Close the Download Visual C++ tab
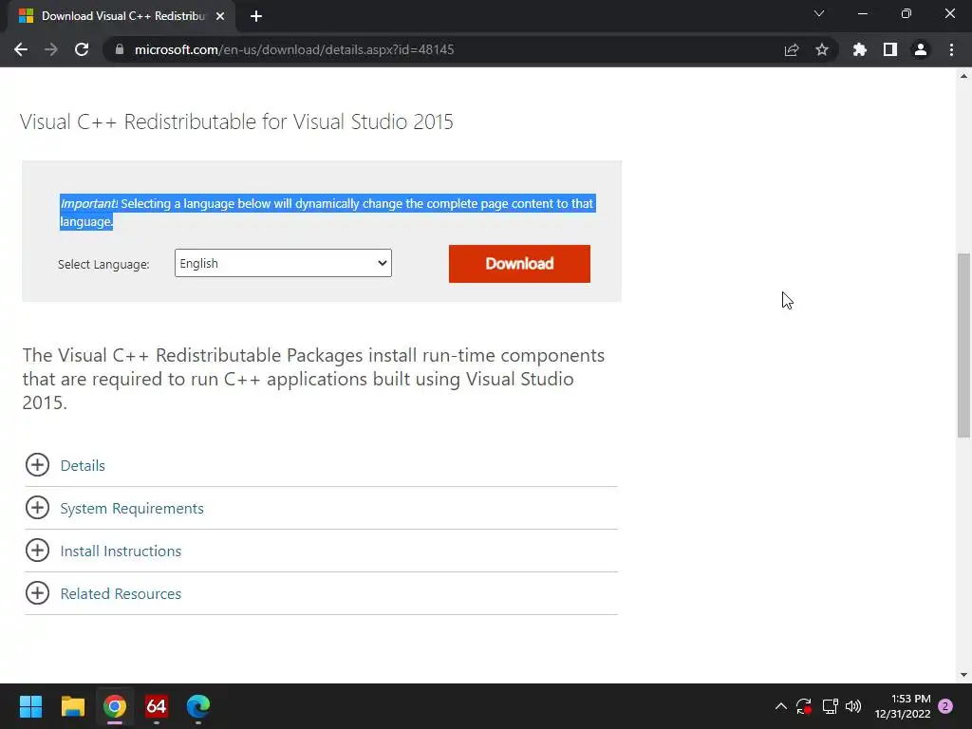 pos(220,16)
